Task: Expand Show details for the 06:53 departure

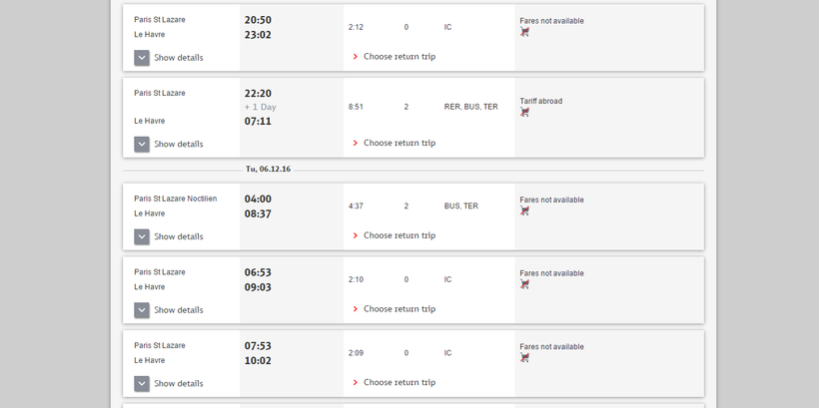Action: pyautogui.click(x=142, y=310)
